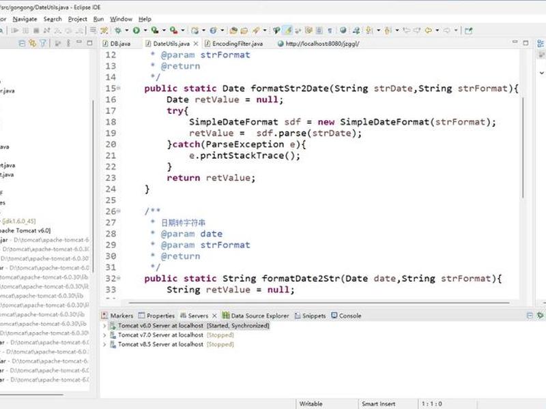Click the Show Whitespace Characters pilcrow icon
Viewport: 546px width, 409px height.
pos(330,31)
